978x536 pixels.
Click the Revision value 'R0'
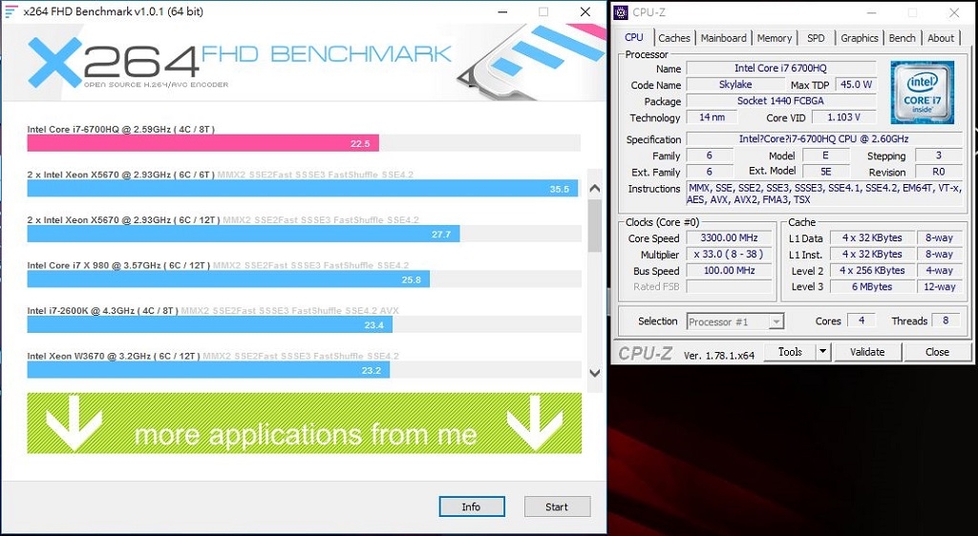pos(938,172)
